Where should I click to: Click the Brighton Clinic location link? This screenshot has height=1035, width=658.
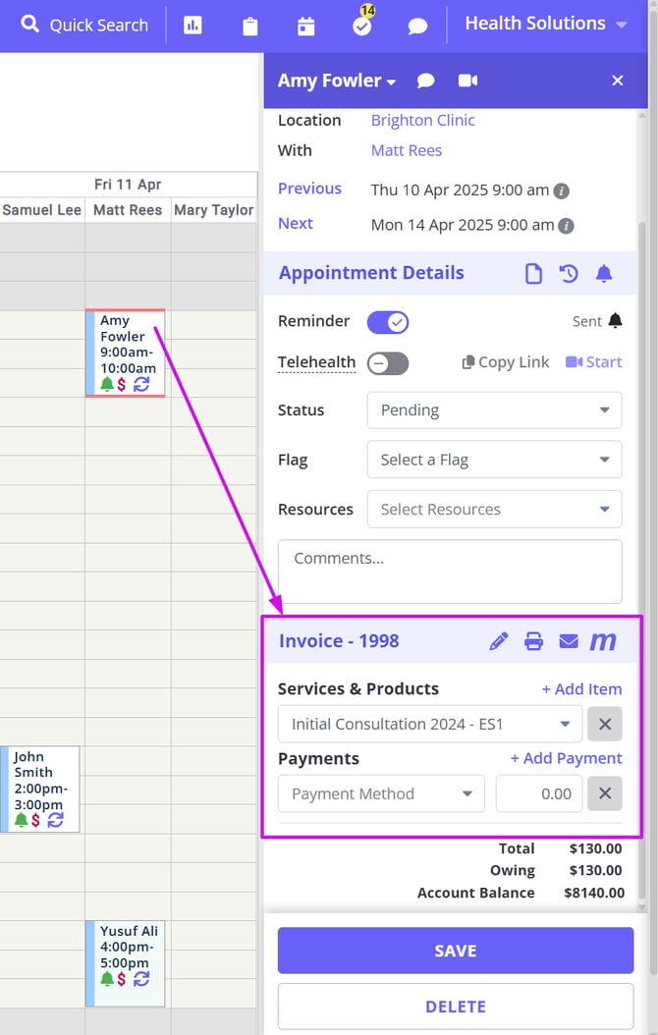422,120
